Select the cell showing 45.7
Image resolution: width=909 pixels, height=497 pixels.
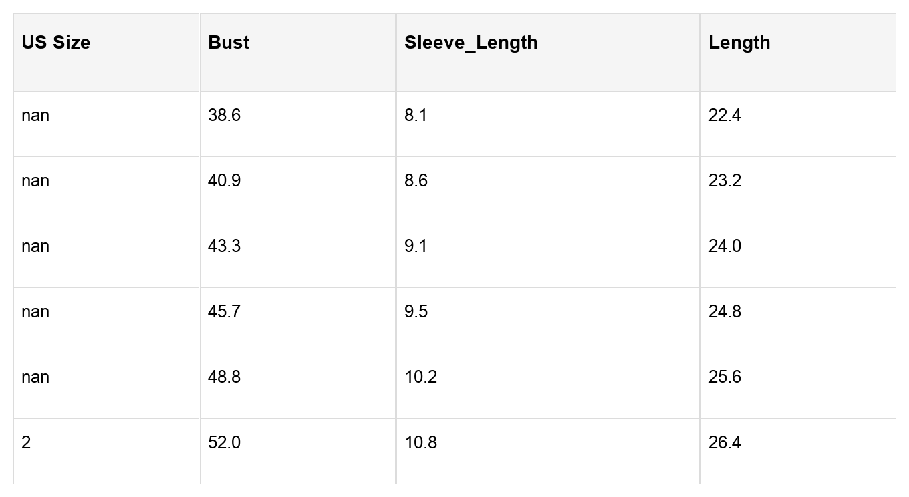click(x=297, y=321)
